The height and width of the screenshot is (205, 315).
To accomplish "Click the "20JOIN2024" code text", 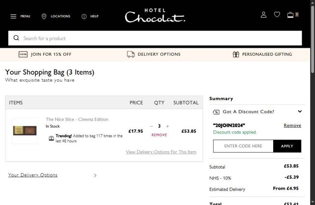I will click(229, 126).
